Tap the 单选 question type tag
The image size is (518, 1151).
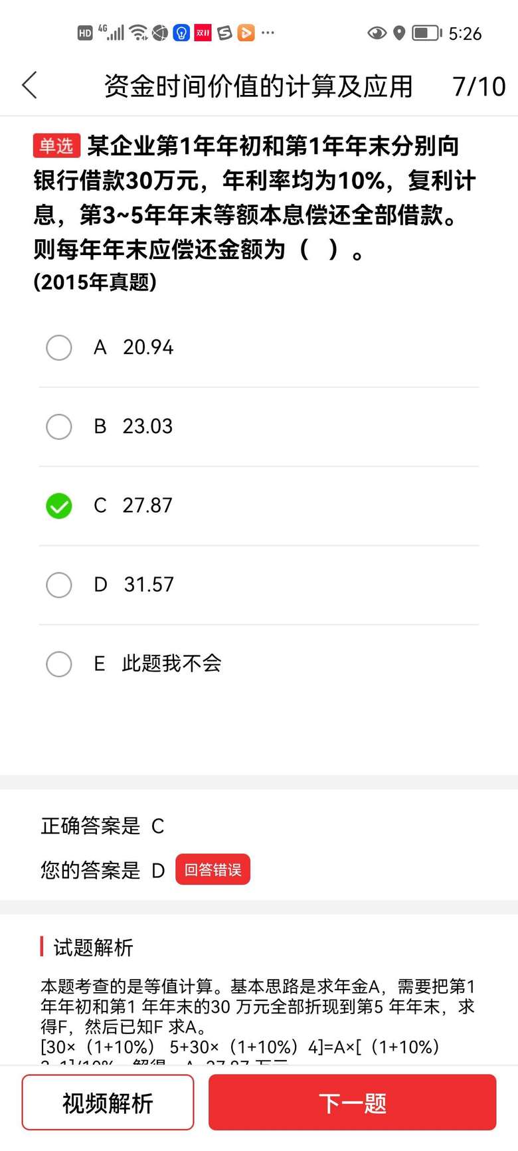pyautogui.click(x=56, y=145)
